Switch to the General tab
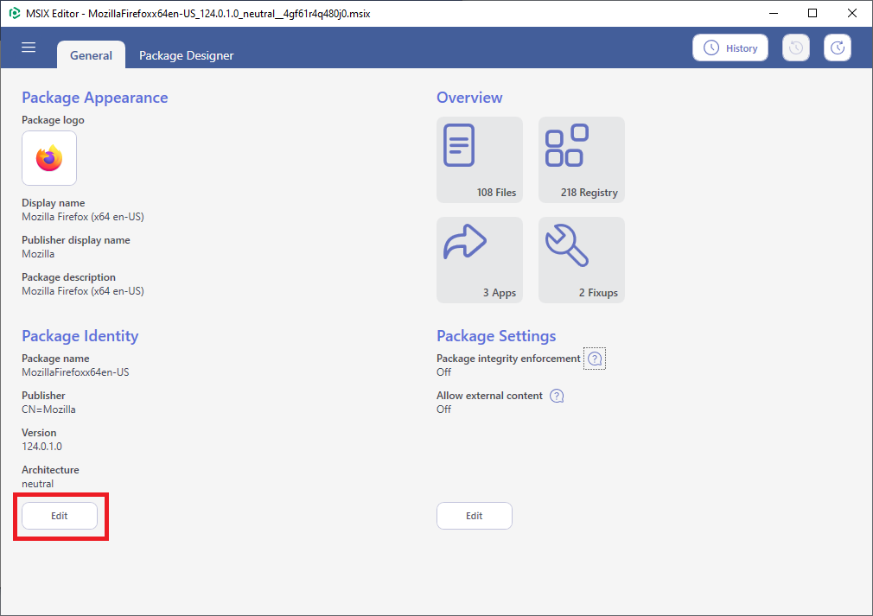 pos(91,55)
